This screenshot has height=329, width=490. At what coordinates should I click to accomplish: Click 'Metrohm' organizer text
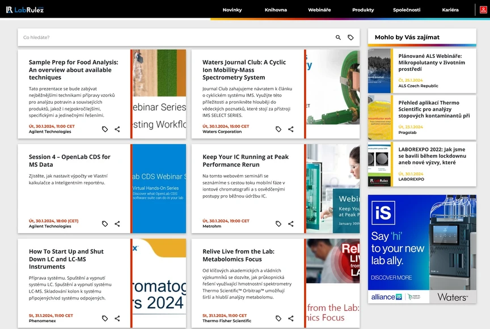[x=212, y=226]
